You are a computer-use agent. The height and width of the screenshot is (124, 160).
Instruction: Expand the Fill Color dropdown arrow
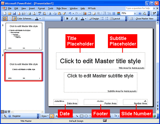(118, 116)
